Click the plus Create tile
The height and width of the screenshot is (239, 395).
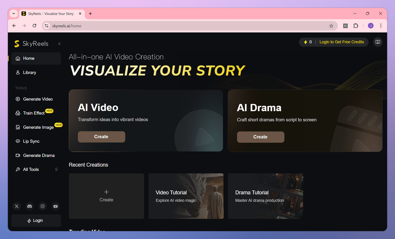[106, 196]
